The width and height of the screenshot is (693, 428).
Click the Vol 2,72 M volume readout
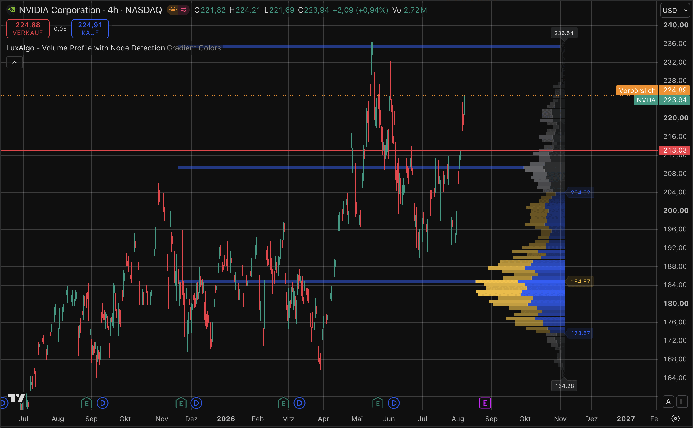click(410, 10)
